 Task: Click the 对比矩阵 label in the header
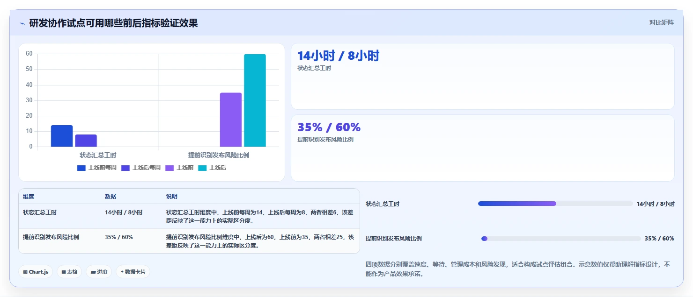(661, 22)
